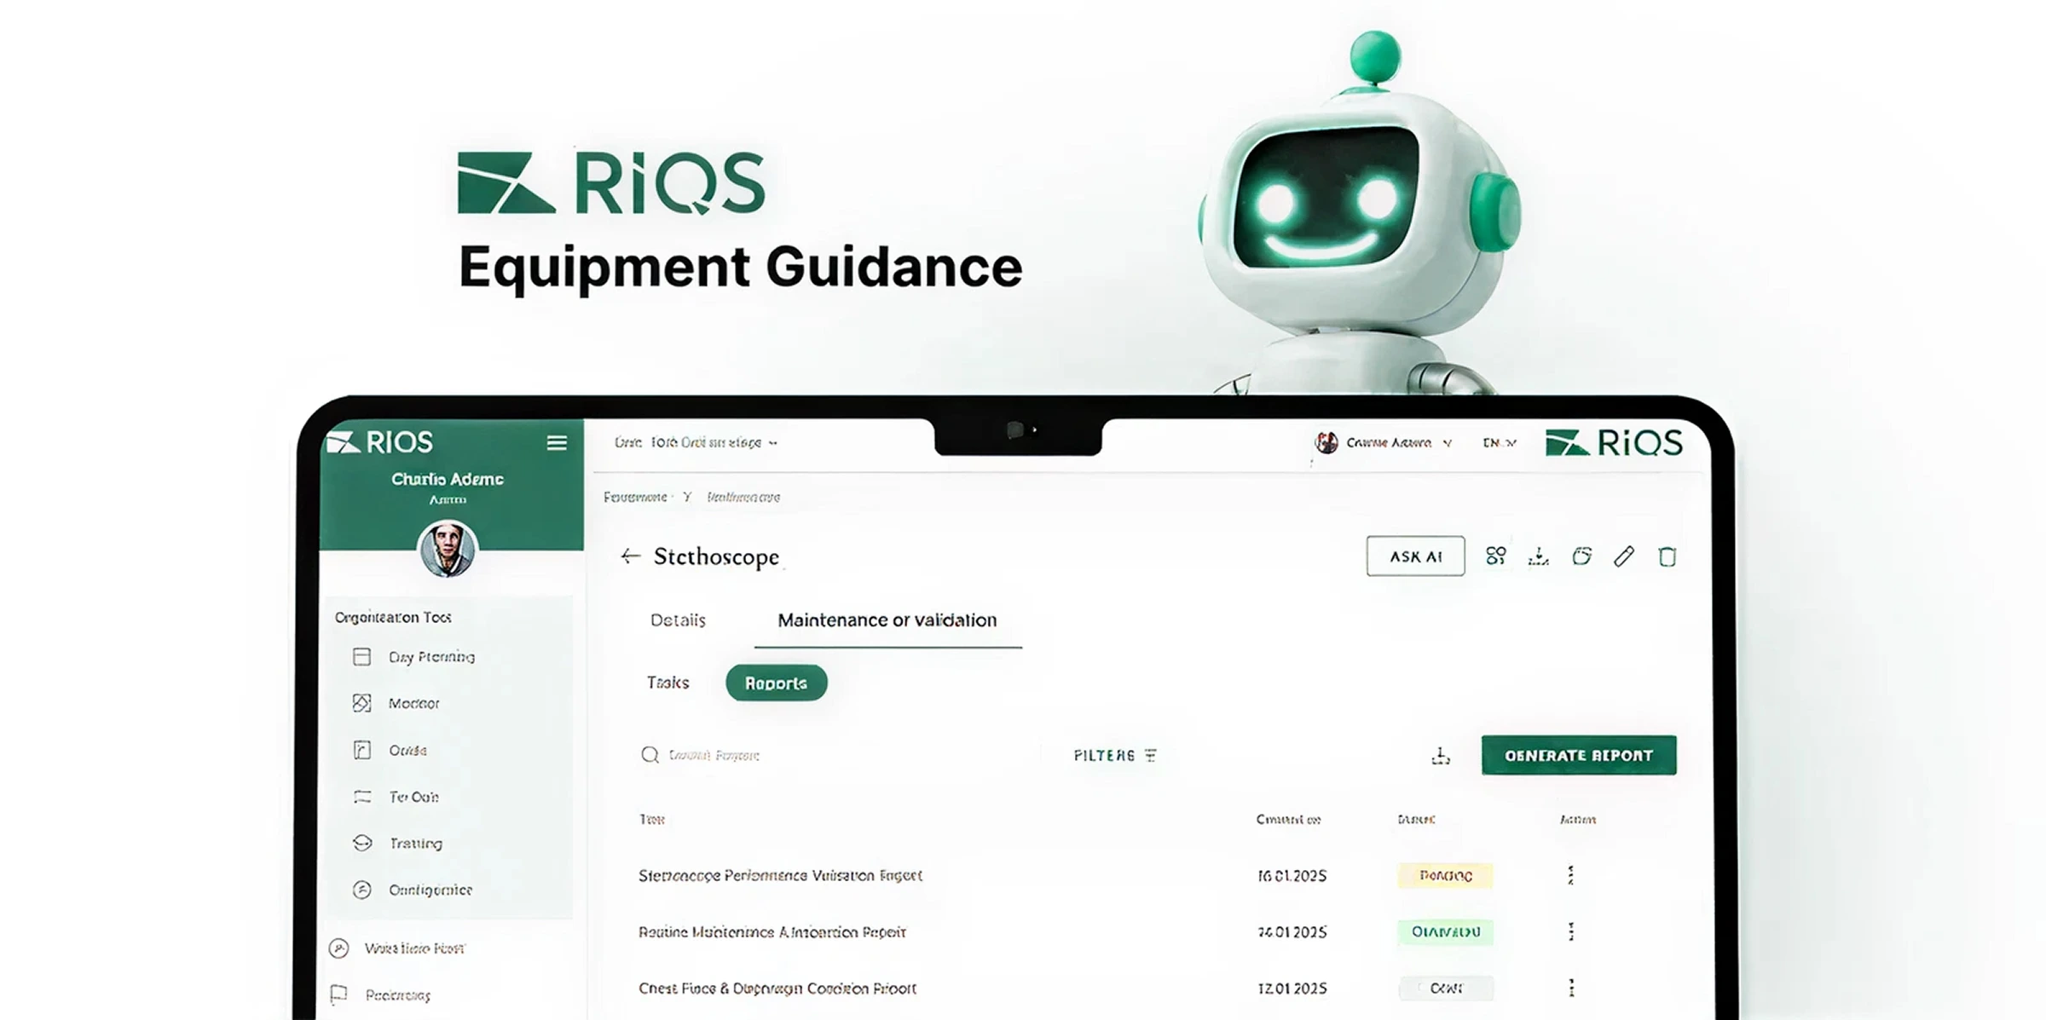
Task: Click the download icon next to Ask AI
Action: pyautogui.click(x=1539, y=556)
